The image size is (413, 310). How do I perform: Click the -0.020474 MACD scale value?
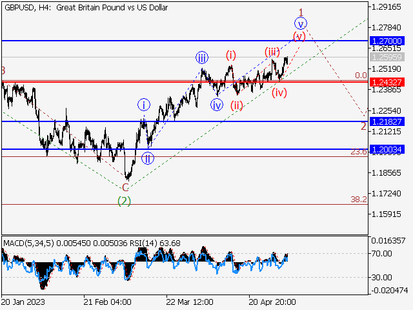(390, 290)
